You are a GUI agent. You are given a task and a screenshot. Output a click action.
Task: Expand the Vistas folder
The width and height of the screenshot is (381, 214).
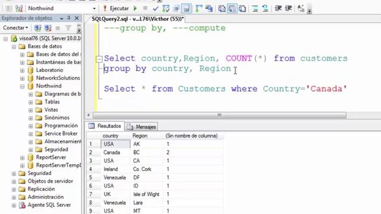click(30, 110)
